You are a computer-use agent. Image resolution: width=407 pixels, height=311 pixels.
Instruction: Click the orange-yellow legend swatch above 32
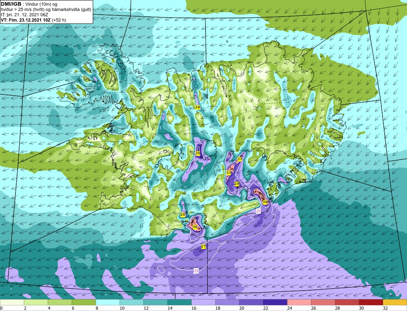point(395,302)
